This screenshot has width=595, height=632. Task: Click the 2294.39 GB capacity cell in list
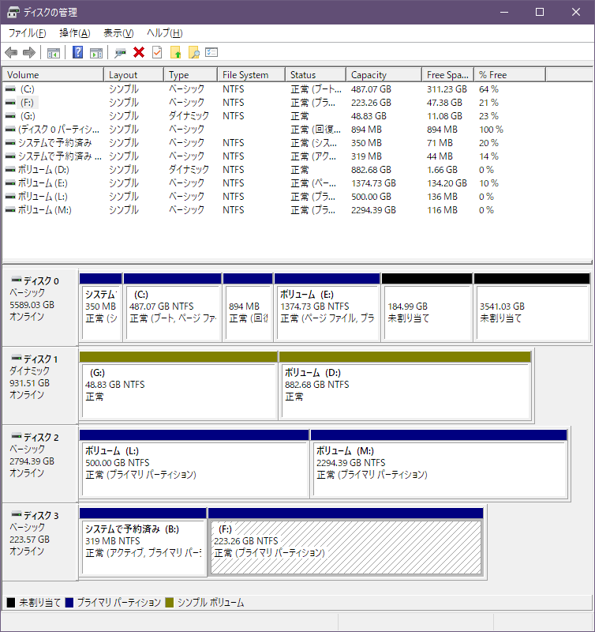(373, 210)
